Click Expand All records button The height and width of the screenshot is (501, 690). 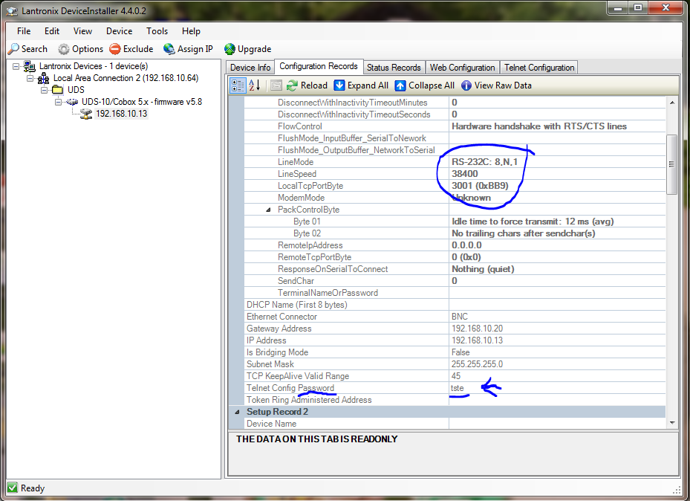(x=361, y=85)
